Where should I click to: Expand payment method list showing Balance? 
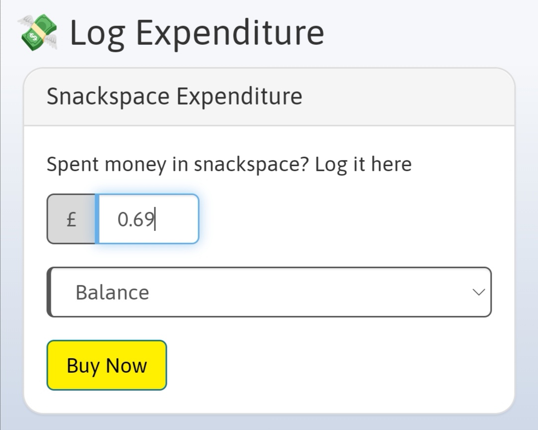pyautogui.click(x=269, y=292)
